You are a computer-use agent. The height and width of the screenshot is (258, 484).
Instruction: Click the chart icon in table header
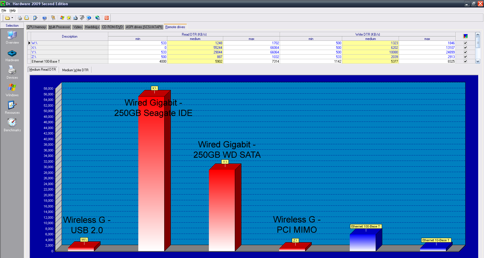pos(466,36)
